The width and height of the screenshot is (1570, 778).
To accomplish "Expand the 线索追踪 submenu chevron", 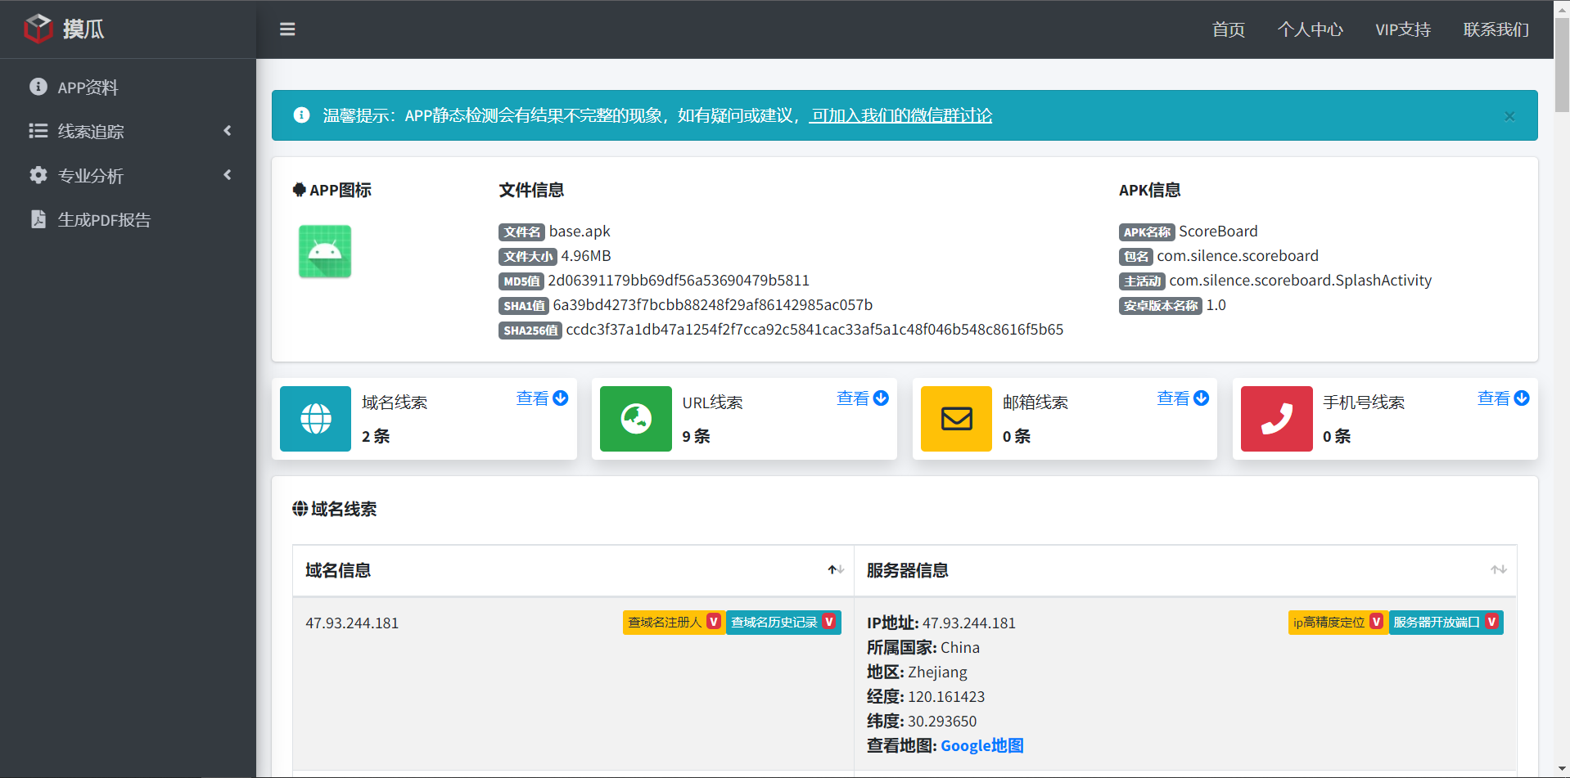I will [x=228, y=131].
